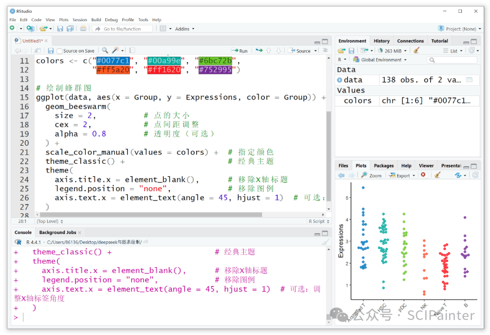Clear all plots with the broom
This screenshot has height=335, width=490.
437,175
